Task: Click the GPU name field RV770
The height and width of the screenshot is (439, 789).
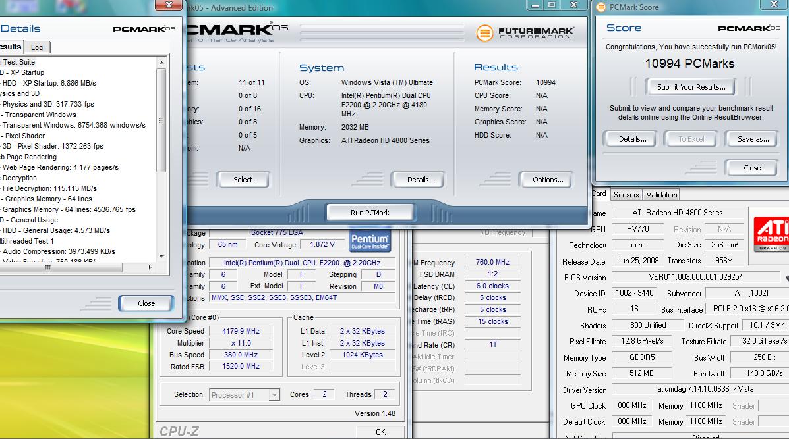Action: click(637, 229)
